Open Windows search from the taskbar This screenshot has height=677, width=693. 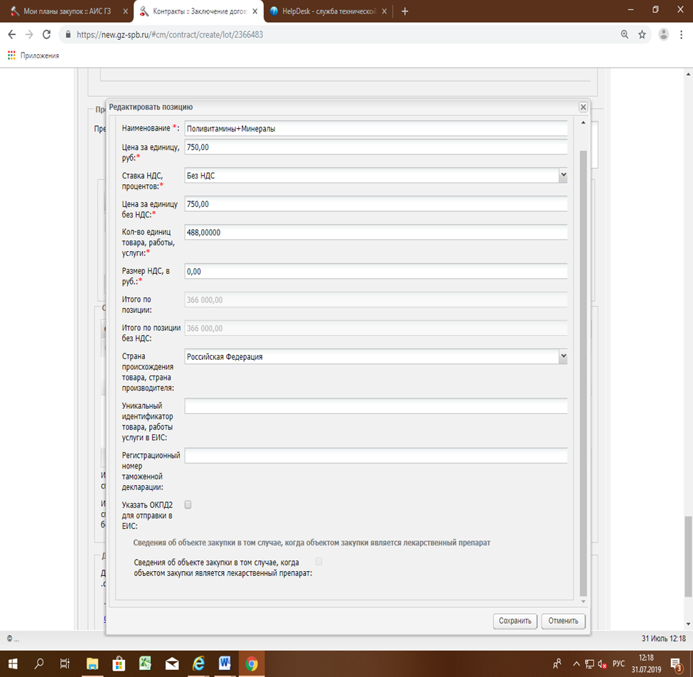(x=39, y=663)
